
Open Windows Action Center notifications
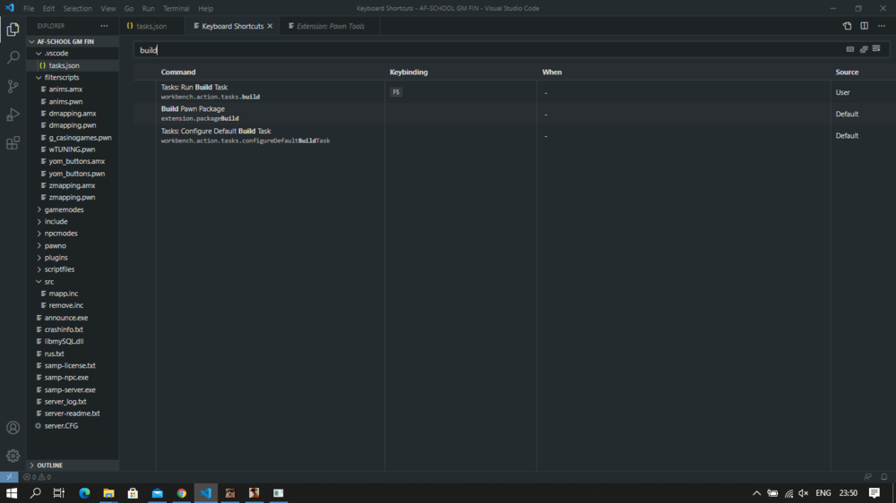coord(874,493)
